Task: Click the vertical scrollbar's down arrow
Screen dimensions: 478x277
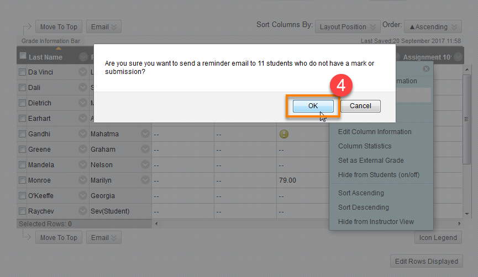Action: point(467,214)
